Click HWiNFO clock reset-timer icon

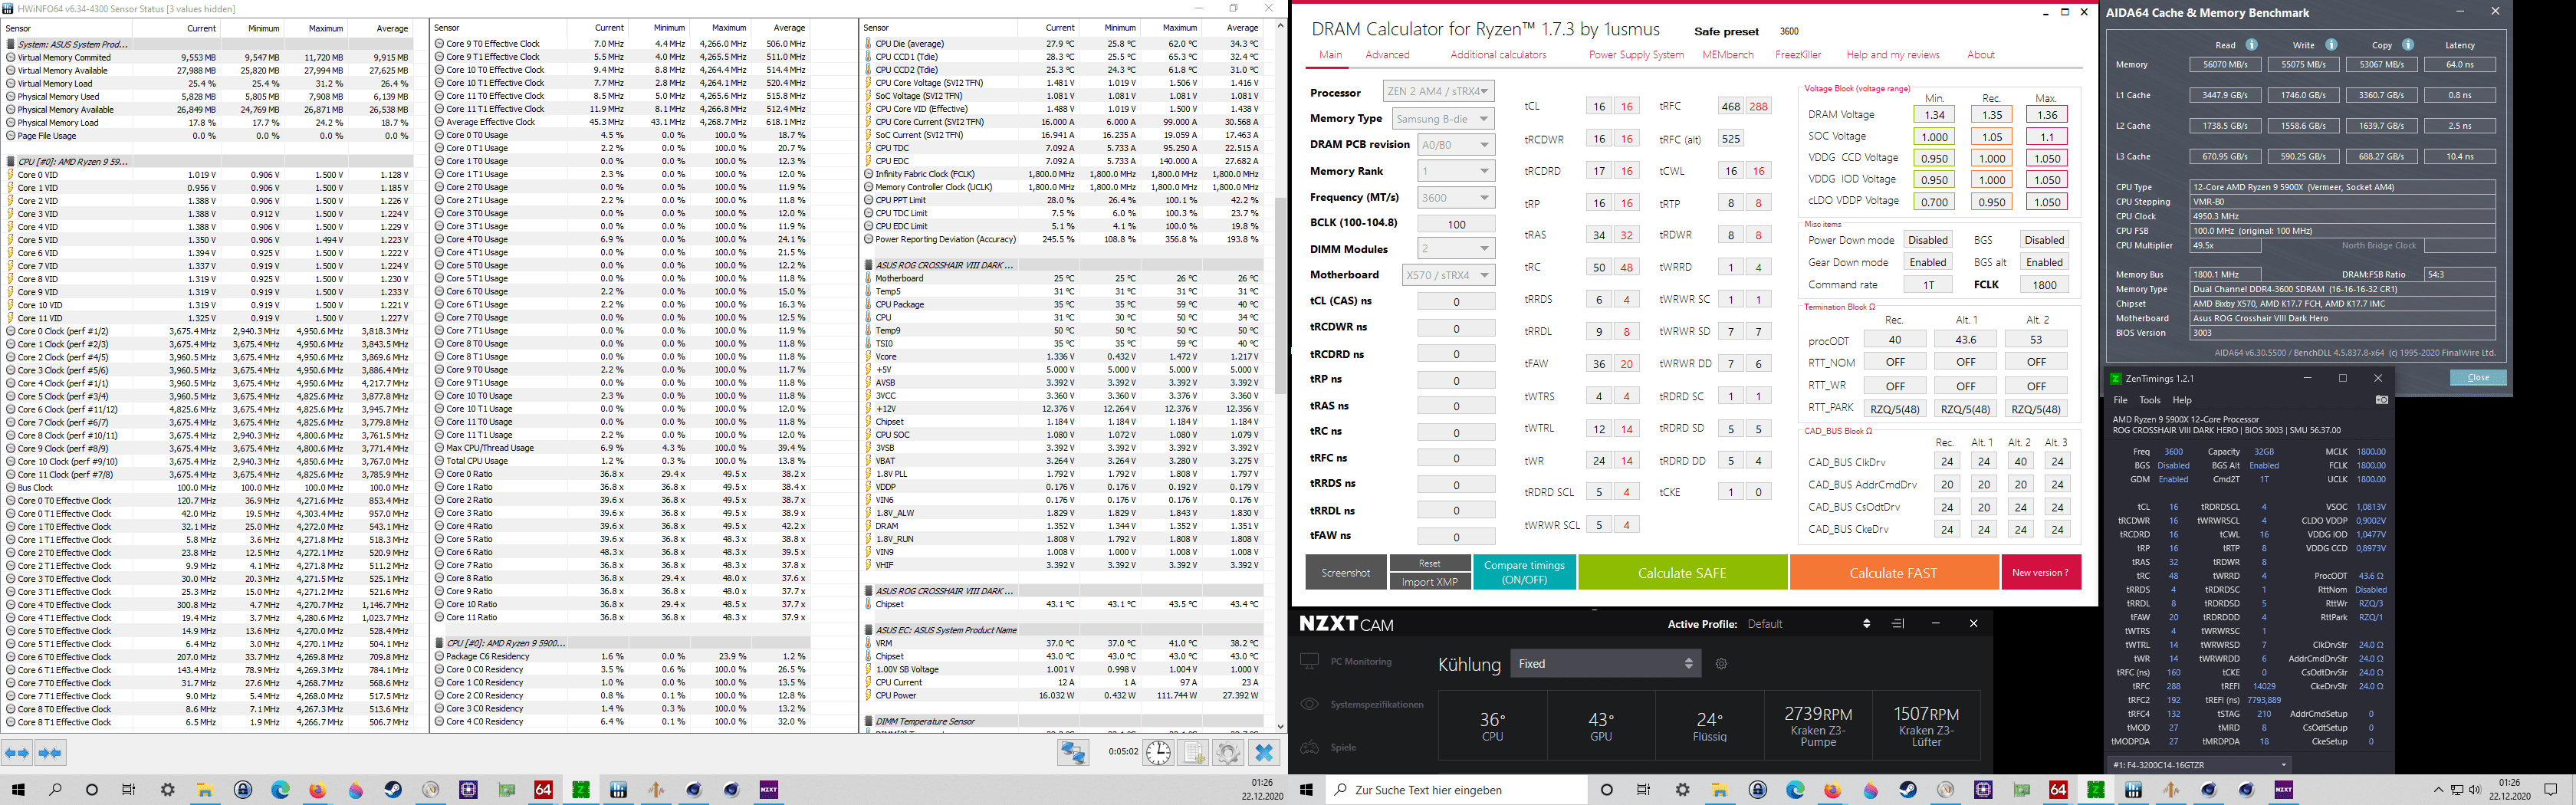(1158, 752)
